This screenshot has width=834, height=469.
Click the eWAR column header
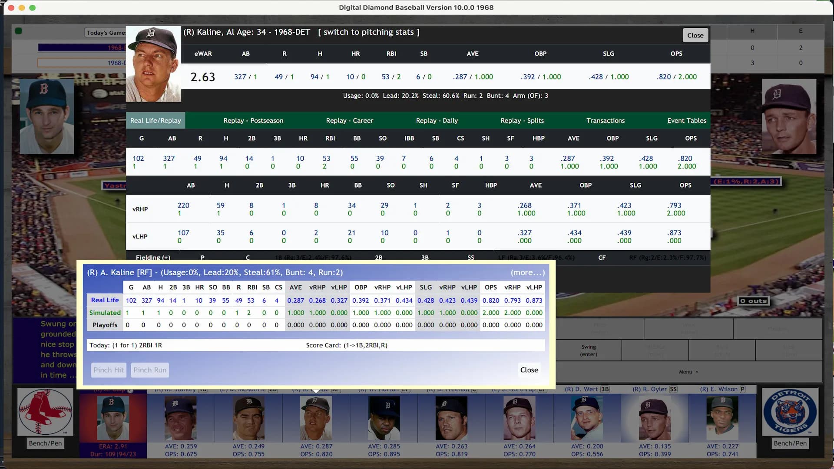click(x=203, y=53)
